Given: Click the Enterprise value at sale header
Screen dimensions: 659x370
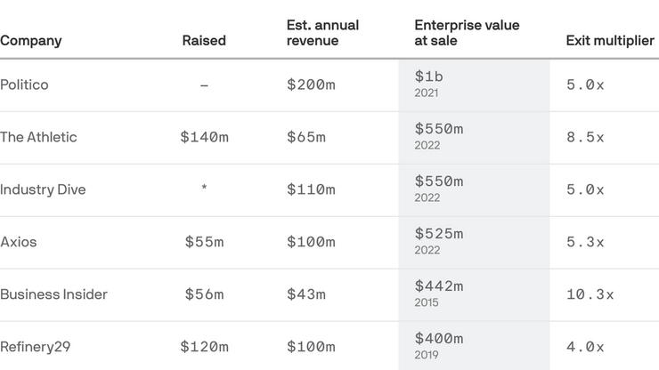Looking at the screenshot, I should click(x=467, y=33).
